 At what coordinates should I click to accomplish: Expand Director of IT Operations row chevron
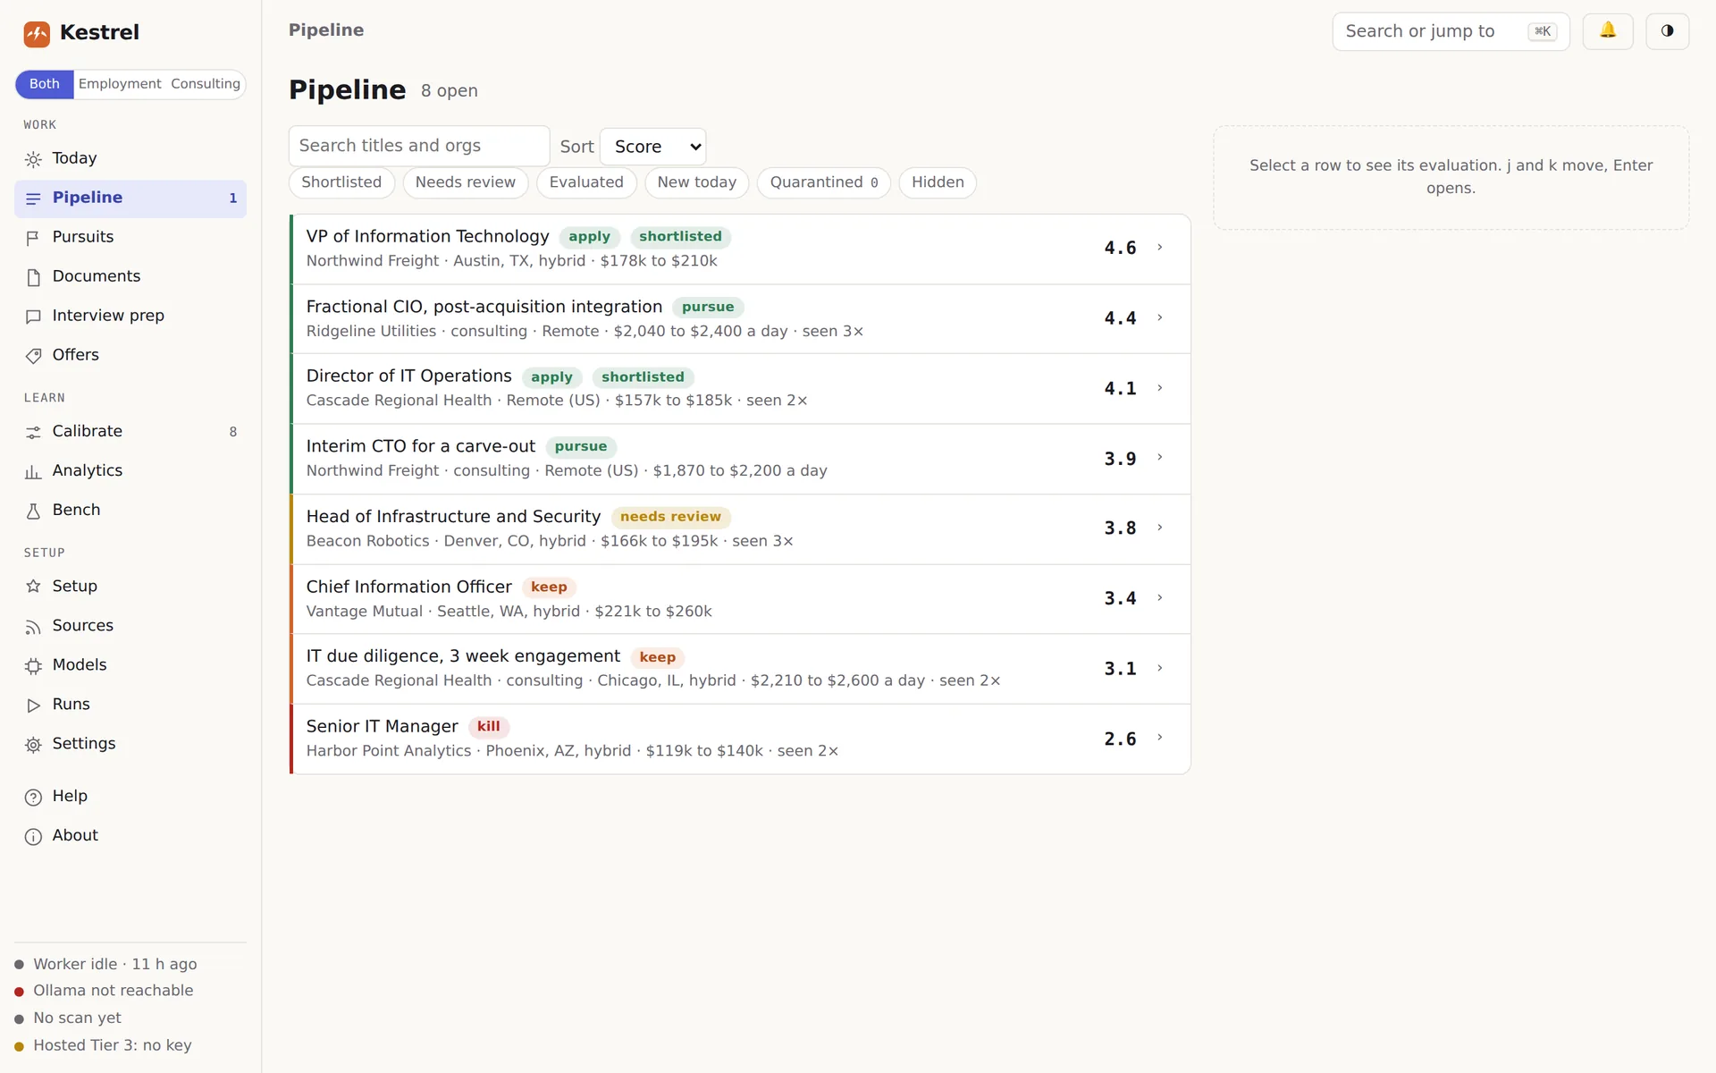click(x=1160, y=388)
